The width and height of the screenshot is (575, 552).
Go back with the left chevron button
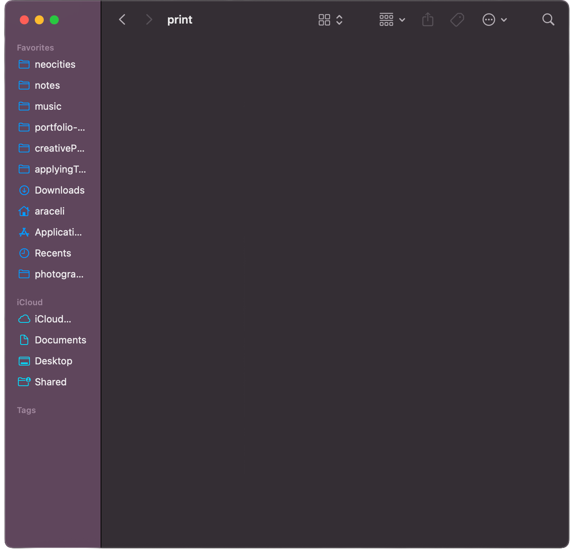pos(122,19)
